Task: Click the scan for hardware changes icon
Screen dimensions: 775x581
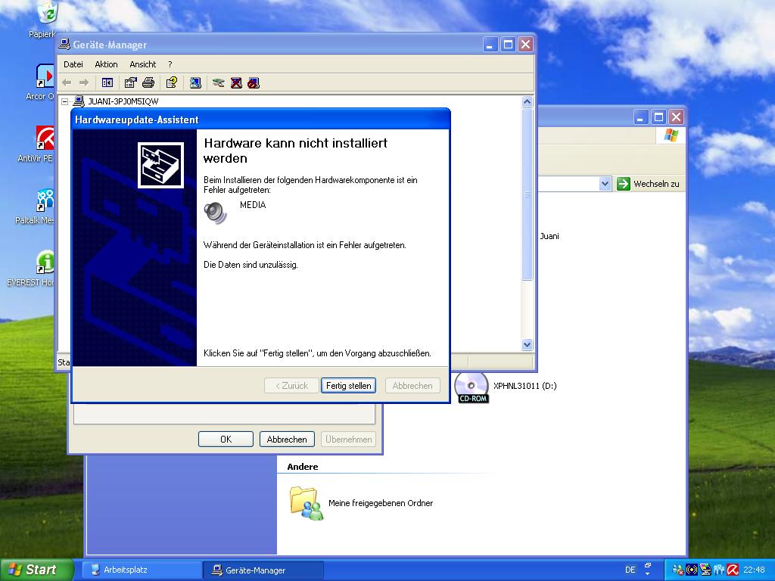Action: tap(195, 82)
